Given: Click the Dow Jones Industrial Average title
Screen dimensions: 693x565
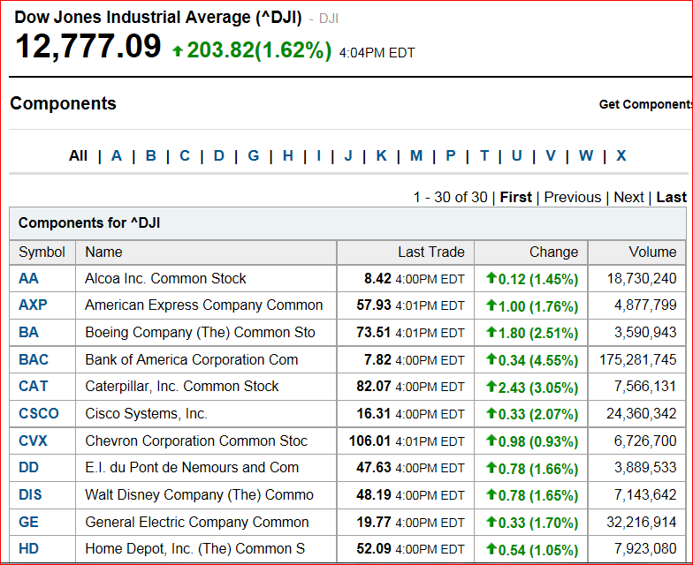Looking at the screenshot, I should click(x=157, y=18).
